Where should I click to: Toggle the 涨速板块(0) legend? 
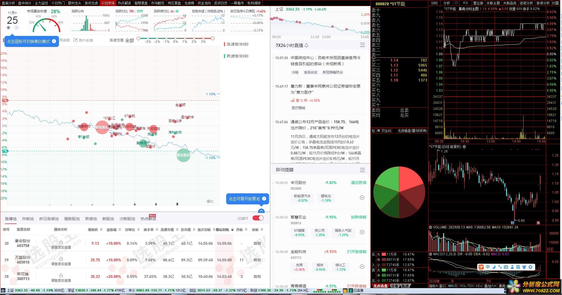tap(236, 44)
